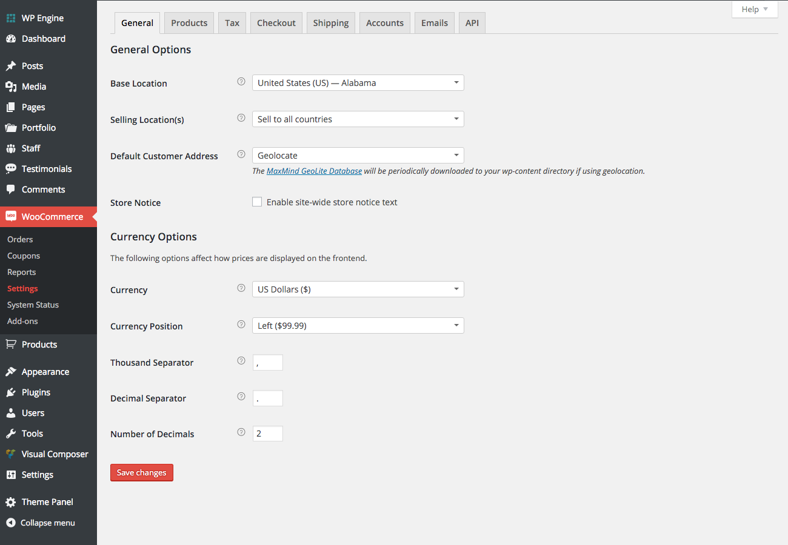Click the Portfolio folder icon
Screen dimensions: 788x545
pos(11,128)
